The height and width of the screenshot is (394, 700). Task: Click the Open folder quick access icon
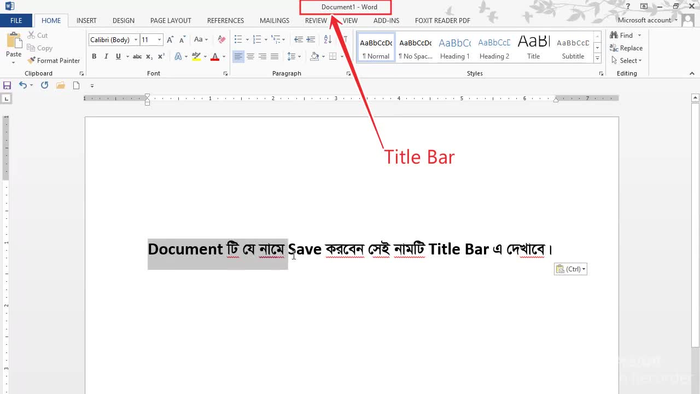[x=61, y=85]
